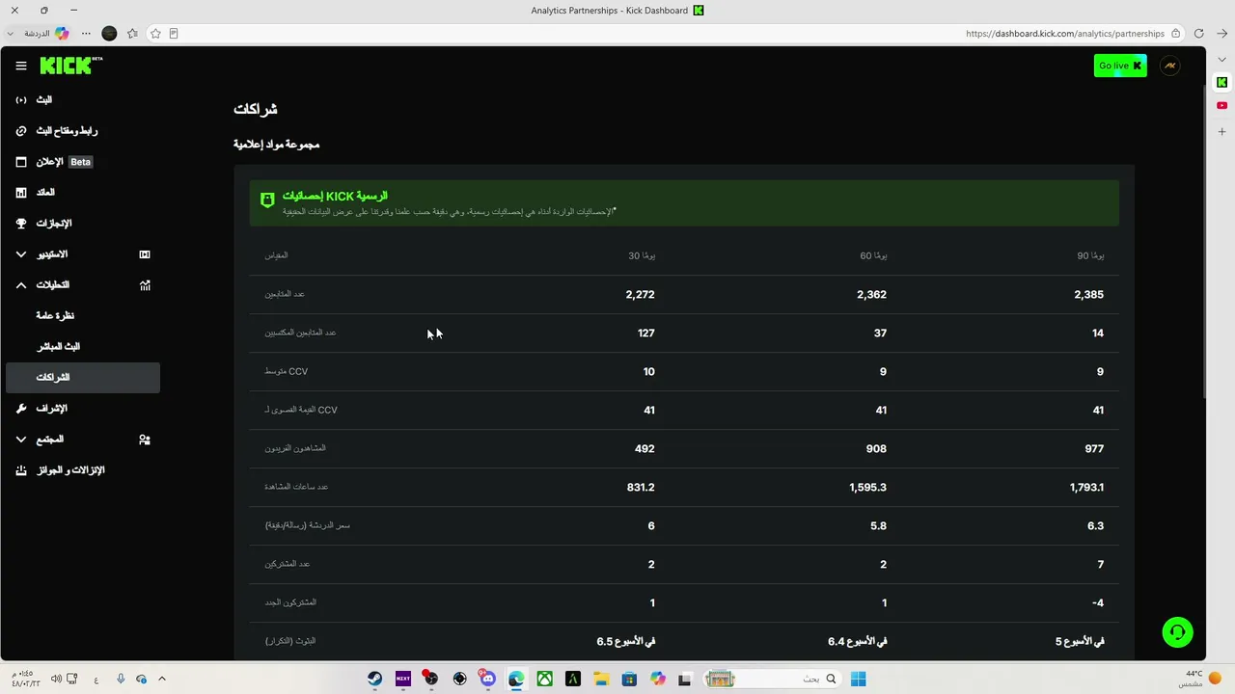Screen dimensions: 1235x694
Task: Open the File Explorer taskbar icon
Action: pos(601,679)
